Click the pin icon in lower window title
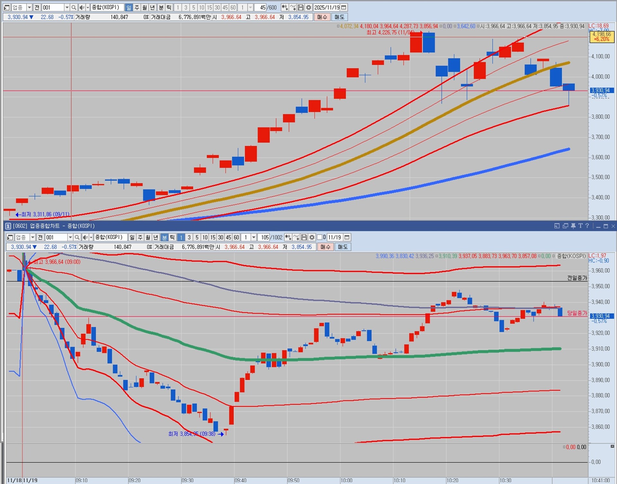 click(573, 226)
